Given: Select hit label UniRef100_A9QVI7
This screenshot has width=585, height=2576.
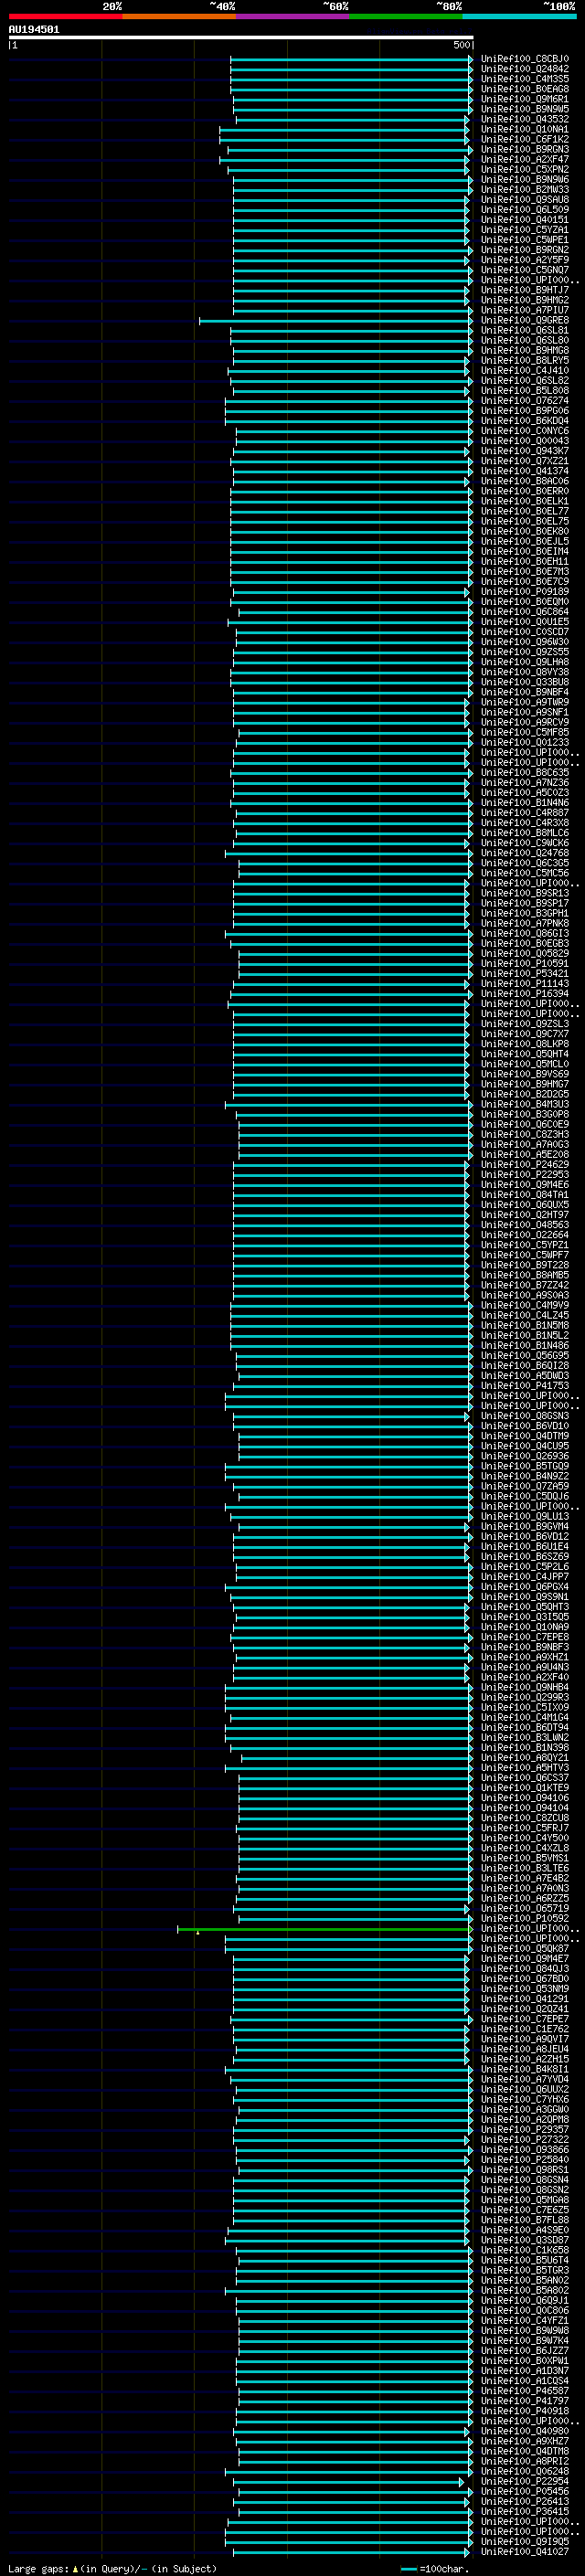Looking at the screenshot, I should (x=524, y=2039).
